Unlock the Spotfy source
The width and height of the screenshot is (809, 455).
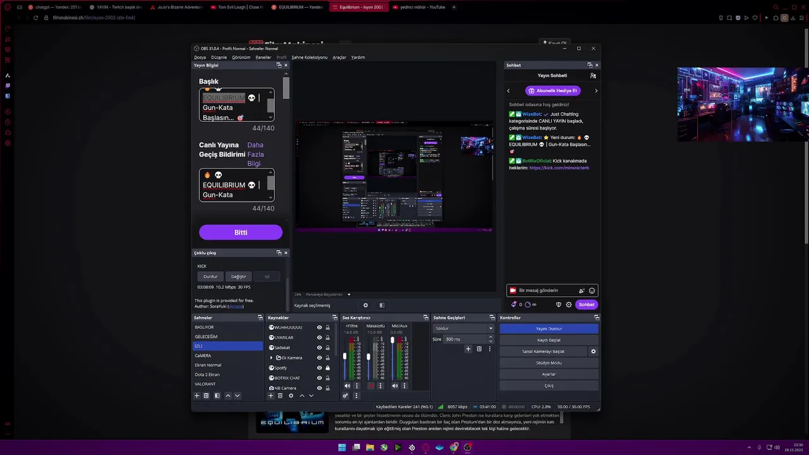(327, 368)
